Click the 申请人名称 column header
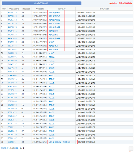The image size is (135, 152). [104, 9]
